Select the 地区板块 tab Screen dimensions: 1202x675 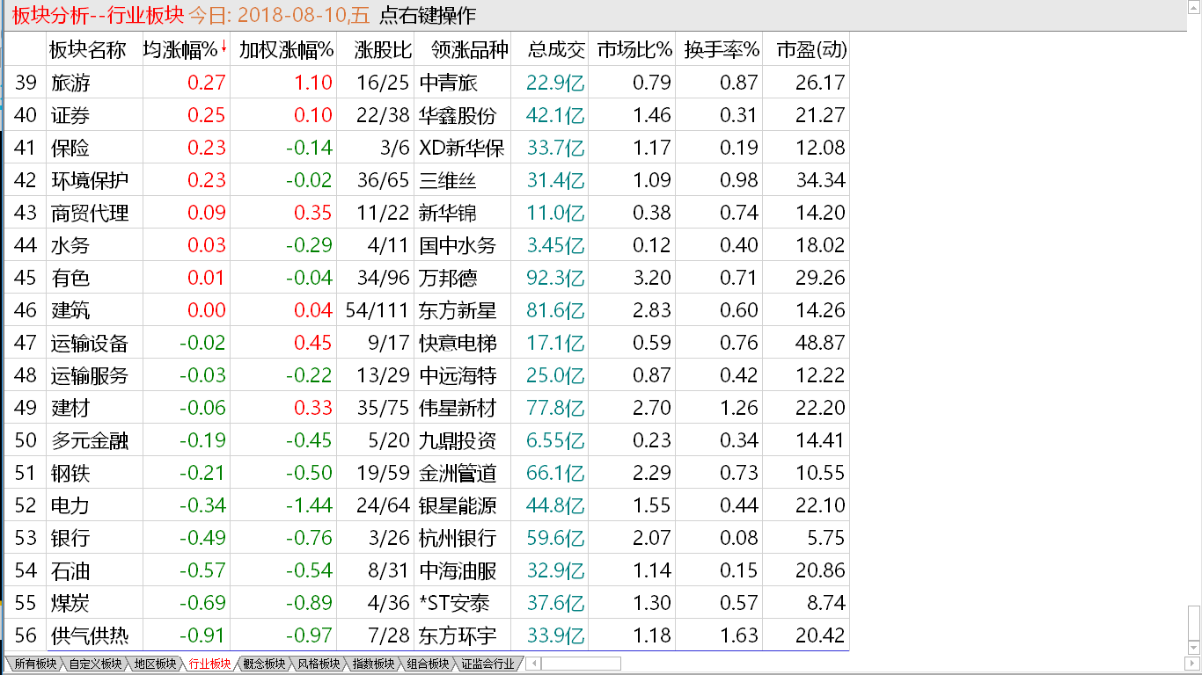[x=156, y=664]
